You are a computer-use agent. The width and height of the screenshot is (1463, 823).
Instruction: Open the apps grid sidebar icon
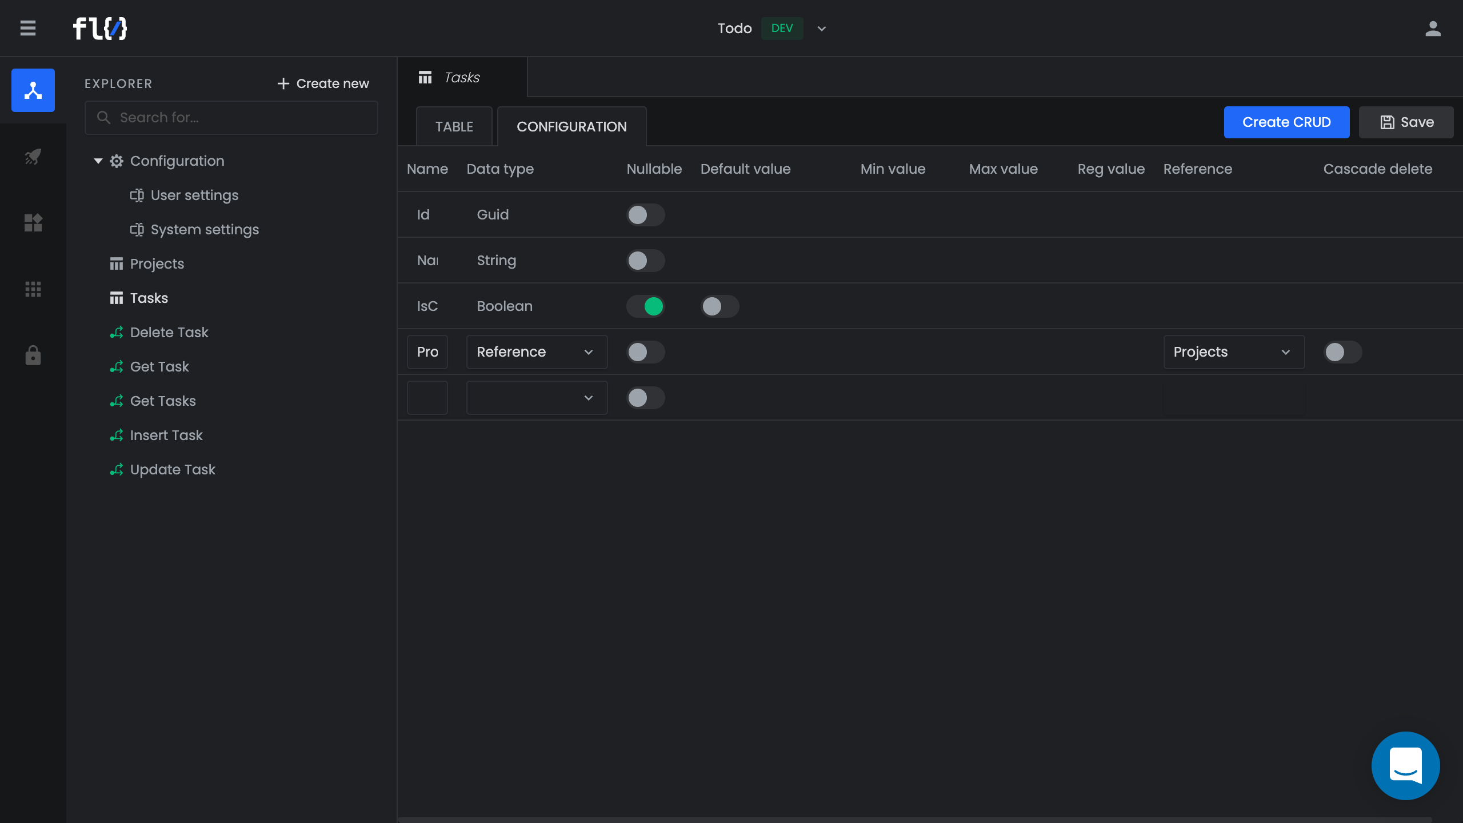click(33, 289)
